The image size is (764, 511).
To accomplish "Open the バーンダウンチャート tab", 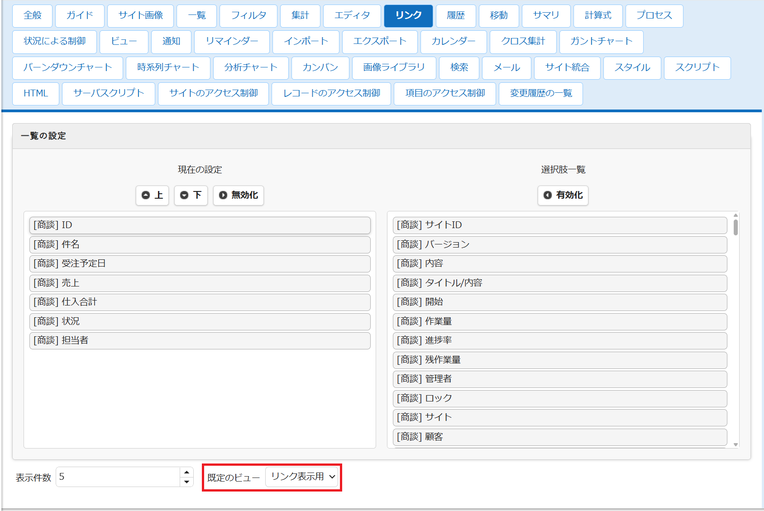I will 67,68.
